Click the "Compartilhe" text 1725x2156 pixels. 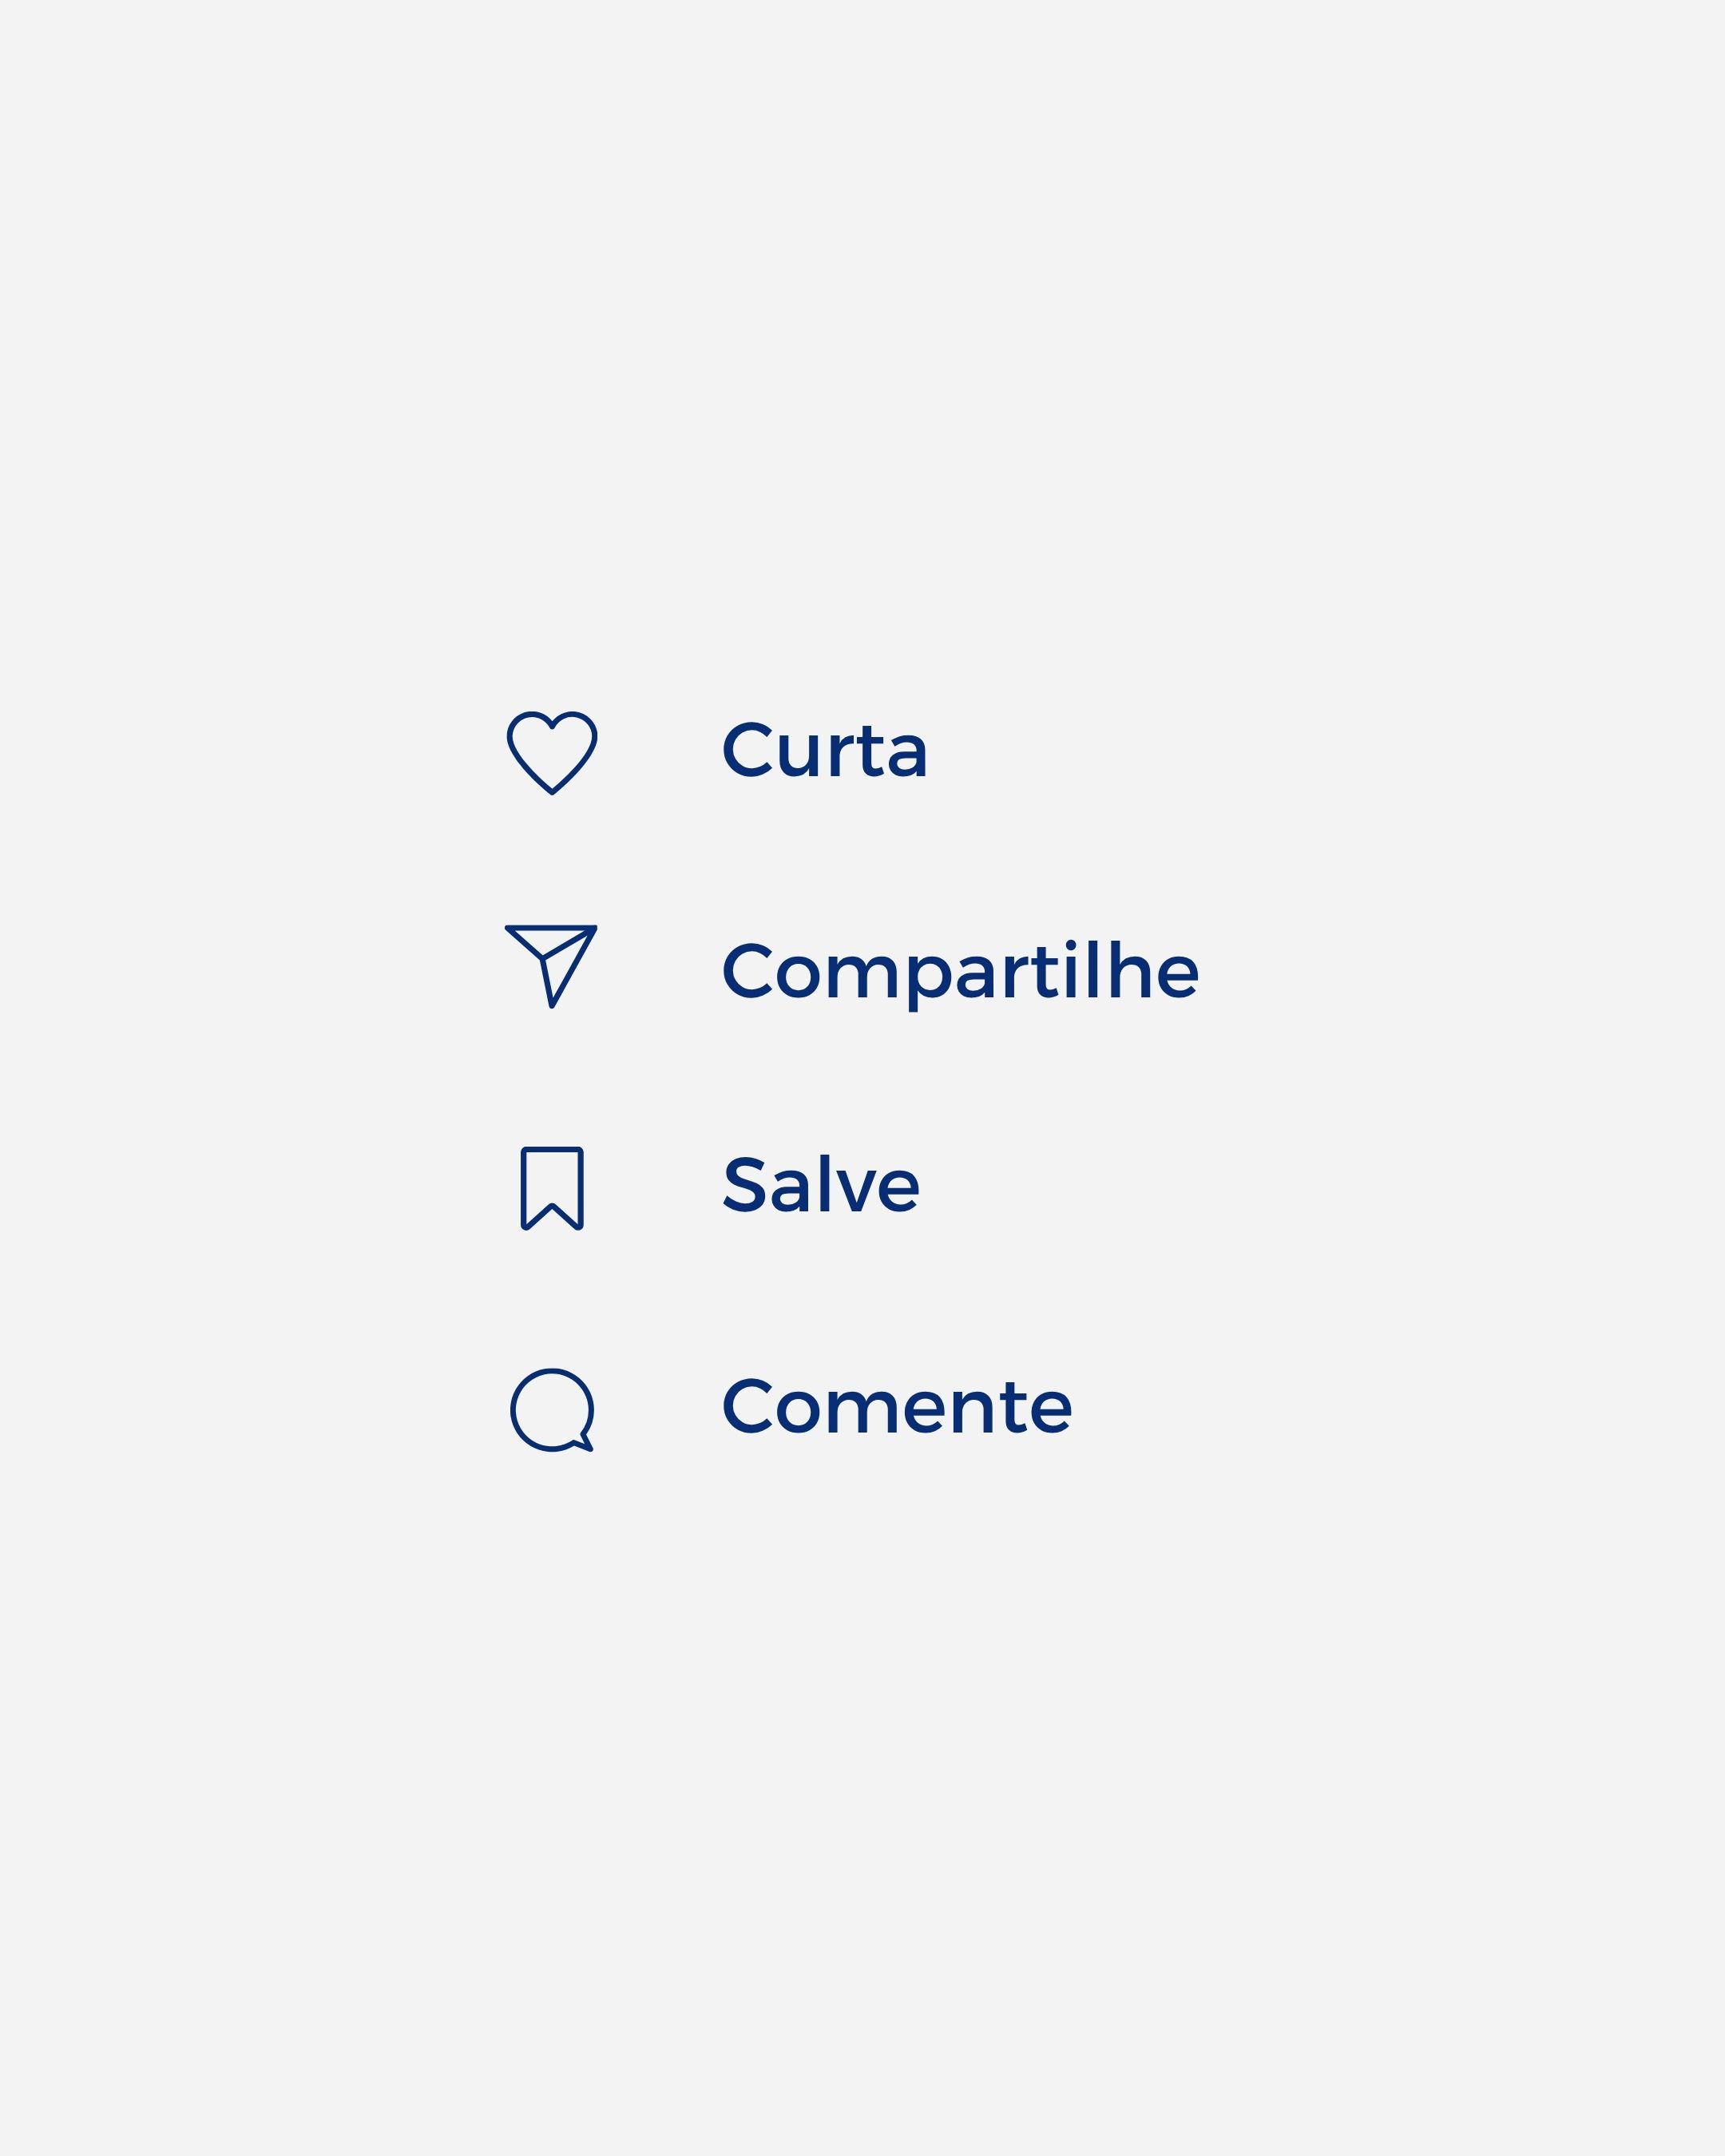click(x=960, y=972)
